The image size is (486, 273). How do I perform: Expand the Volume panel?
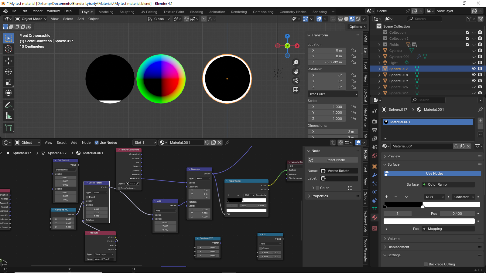pyautogui.click(x=393, y=239)
